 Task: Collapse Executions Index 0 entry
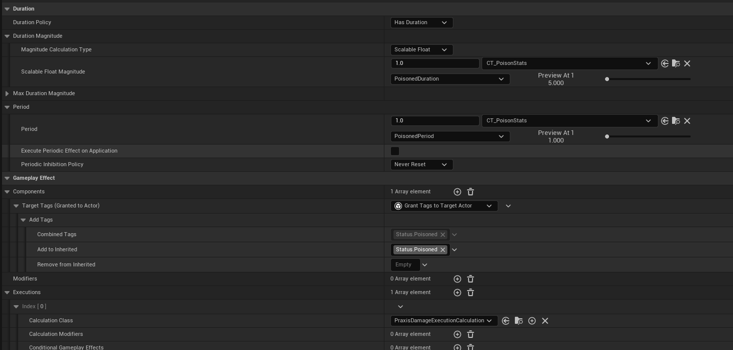(16, 307)
